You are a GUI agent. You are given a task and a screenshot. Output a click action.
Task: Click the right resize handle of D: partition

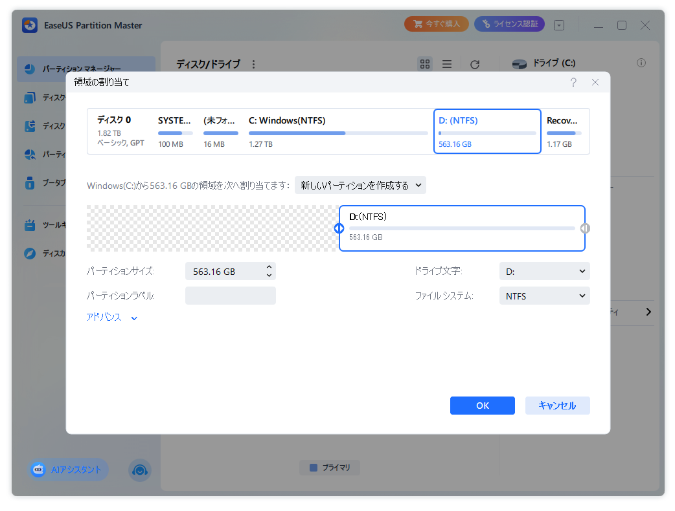[x=585, y=228]
